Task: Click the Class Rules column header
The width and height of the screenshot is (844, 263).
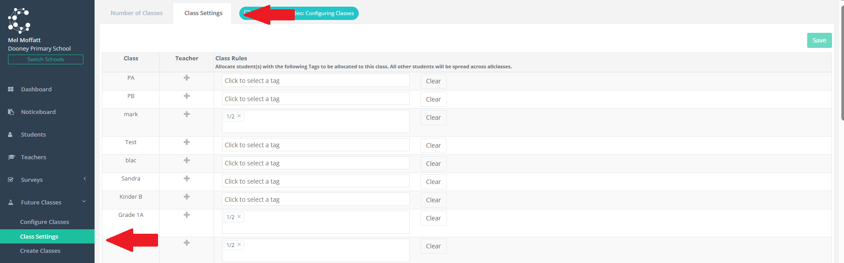Action: pos(231,58)
